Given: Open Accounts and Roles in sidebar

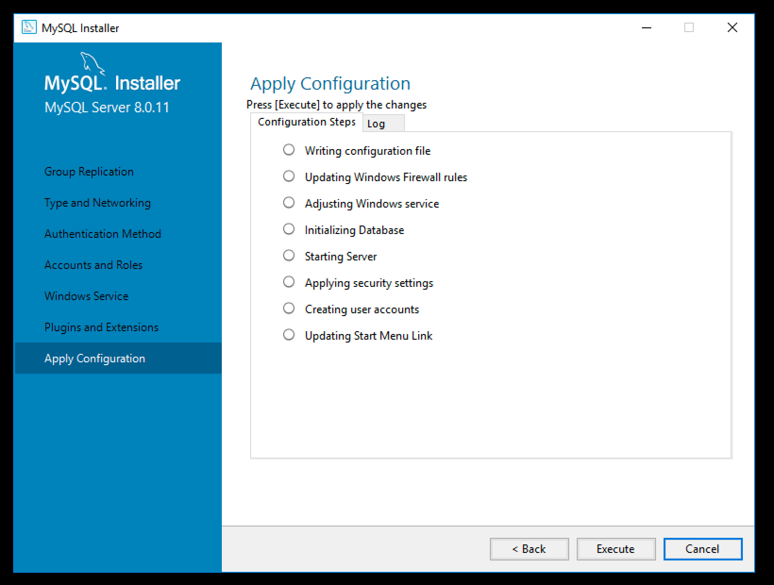Looking at the screenshot, I should coord(93,265).
